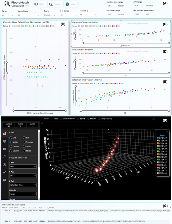Open the color palette panel icon
172x224 pixels.
point(4,141)
